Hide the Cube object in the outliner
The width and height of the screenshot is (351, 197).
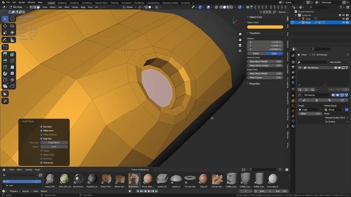(343, 19)
